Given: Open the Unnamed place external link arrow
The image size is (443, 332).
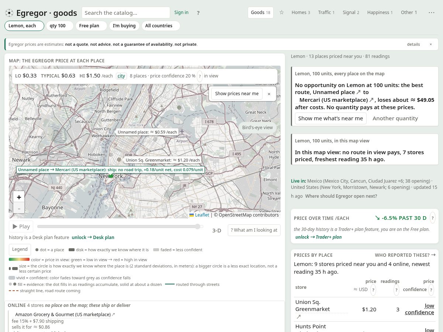Looking at the screenshot, I should tap(358, 92).
